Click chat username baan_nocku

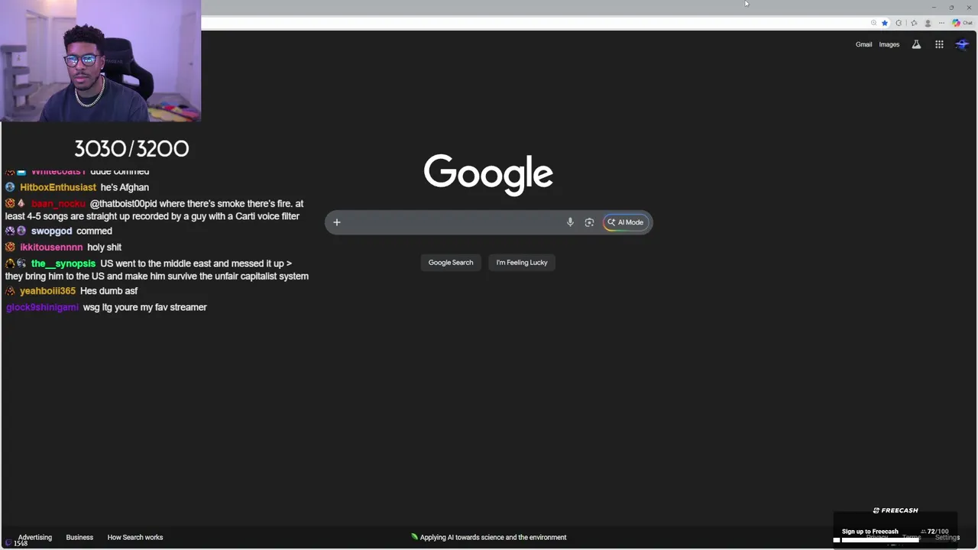point(58,204)
